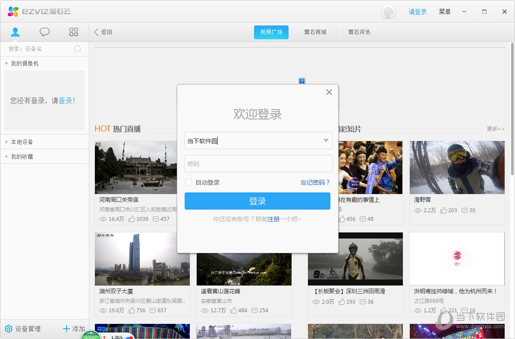
Task: Click 请登录 in the title bar
Action: [418, 12]
